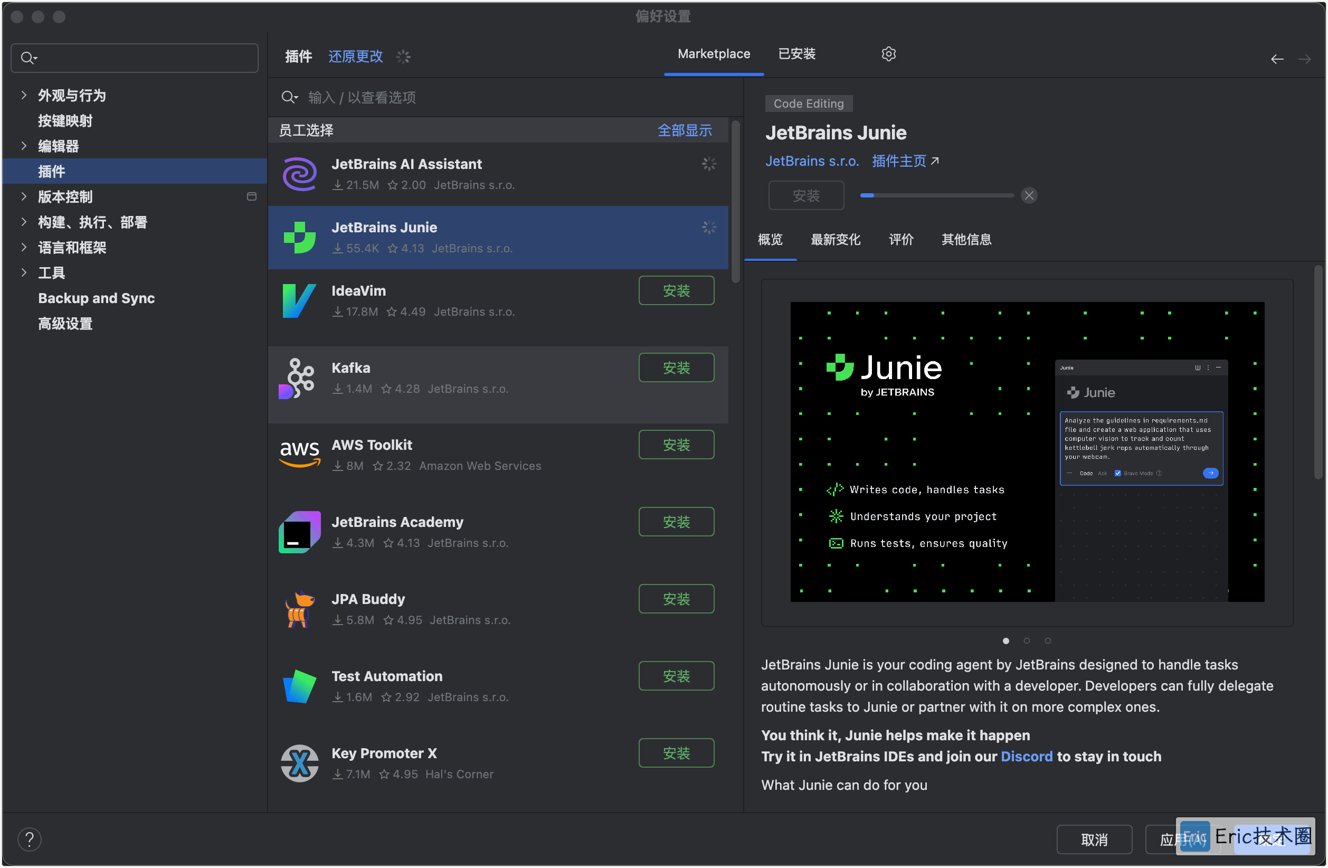
Task: Expand the 外观与行为 settings group
Action: point(23,95)
